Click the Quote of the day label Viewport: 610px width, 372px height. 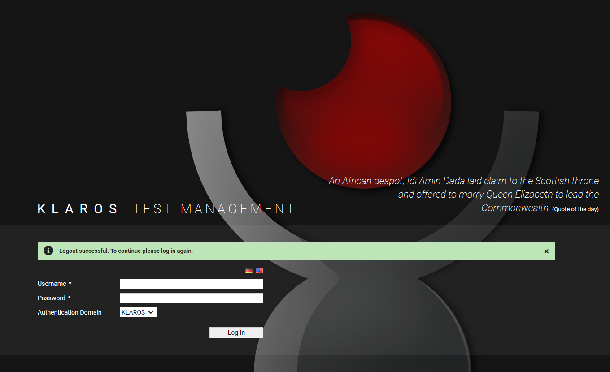575,208
